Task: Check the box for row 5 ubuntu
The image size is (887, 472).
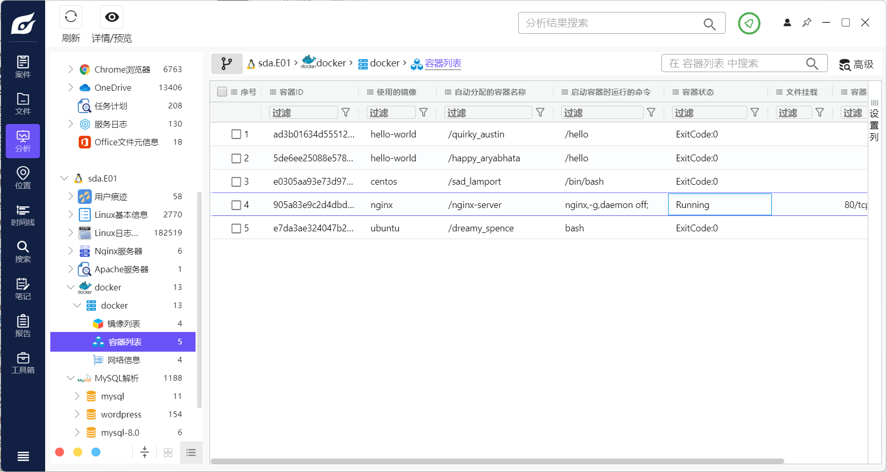Action: click(236, 228)
